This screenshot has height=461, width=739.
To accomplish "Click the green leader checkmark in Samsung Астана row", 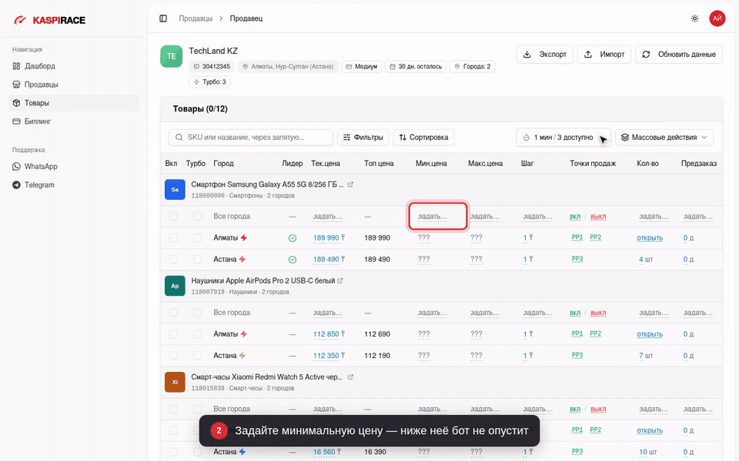I will (x=293, y=260).
